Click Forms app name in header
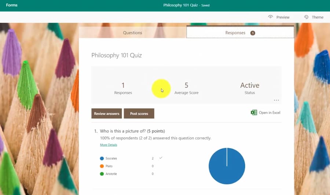 click(x=12, y=5)
